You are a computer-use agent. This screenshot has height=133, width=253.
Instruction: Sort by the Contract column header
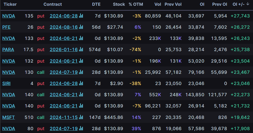click(x=52, y=4)
